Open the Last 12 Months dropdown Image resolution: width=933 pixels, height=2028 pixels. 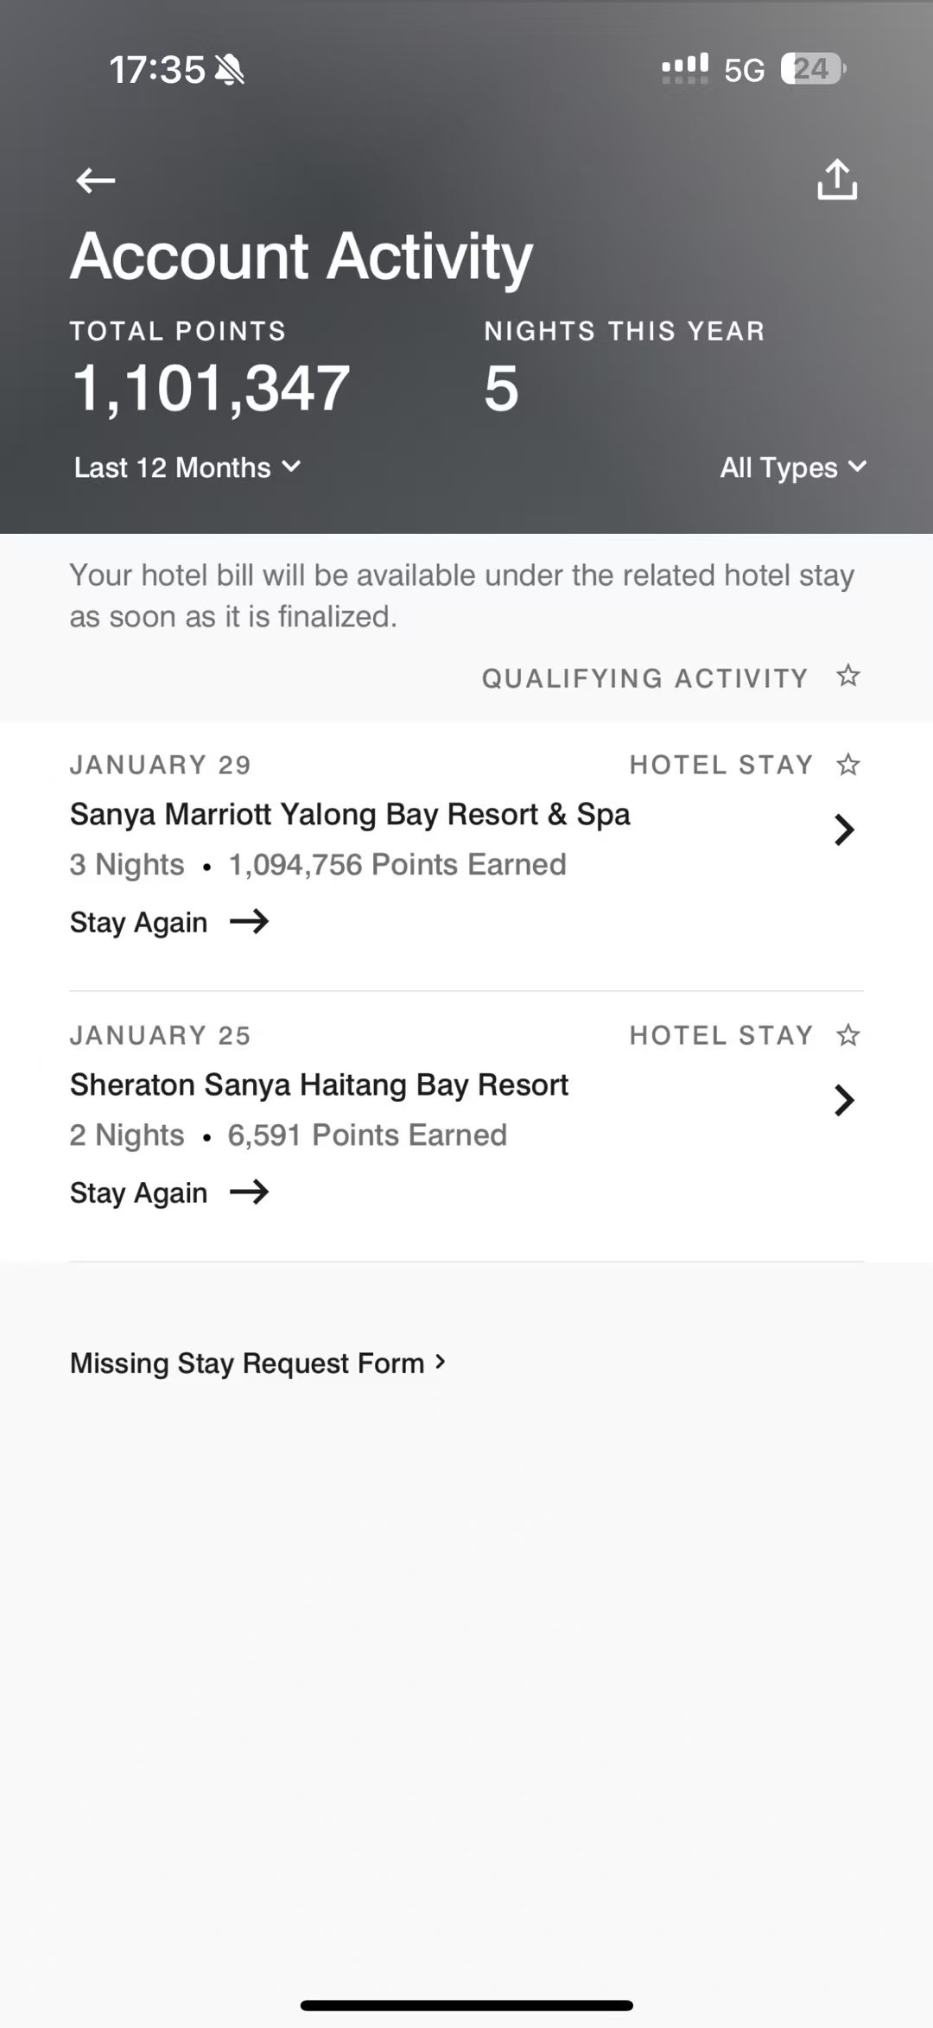[187, 467]
